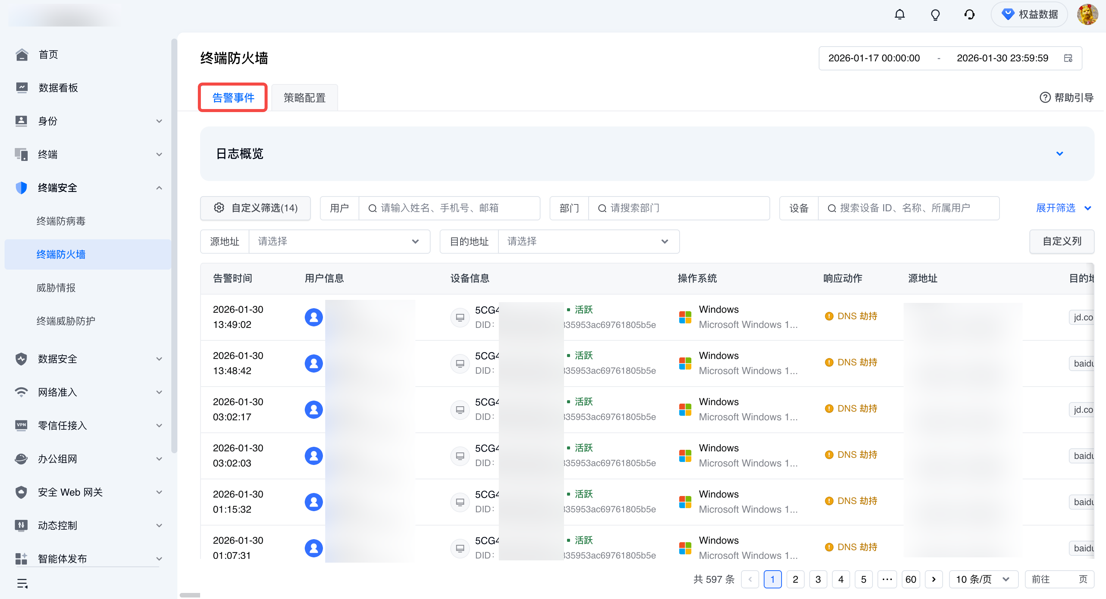Expand the 动态控制 sidebar menu
The width and height of the screenshot is (1106, 599).
tap(88, 525)
